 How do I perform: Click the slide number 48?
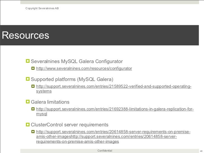coord(201,151)
